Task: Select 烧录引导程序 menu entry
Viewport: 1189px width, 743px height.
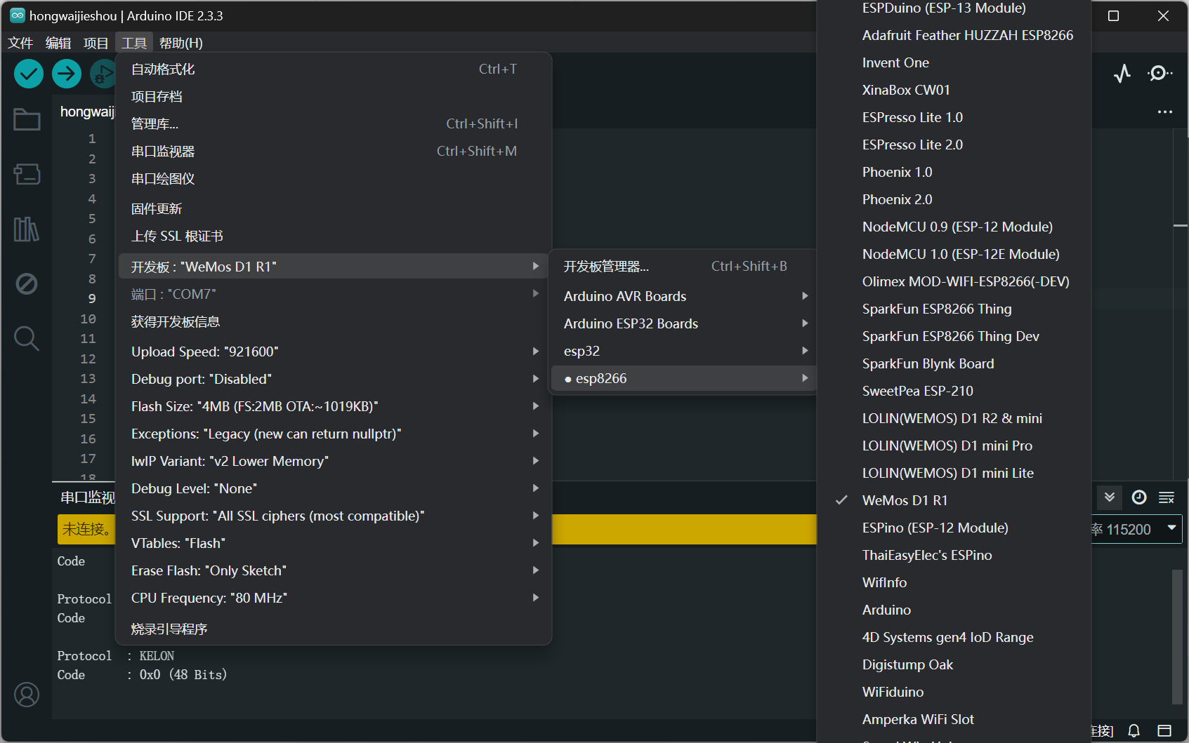Action: tap(334, 629)
